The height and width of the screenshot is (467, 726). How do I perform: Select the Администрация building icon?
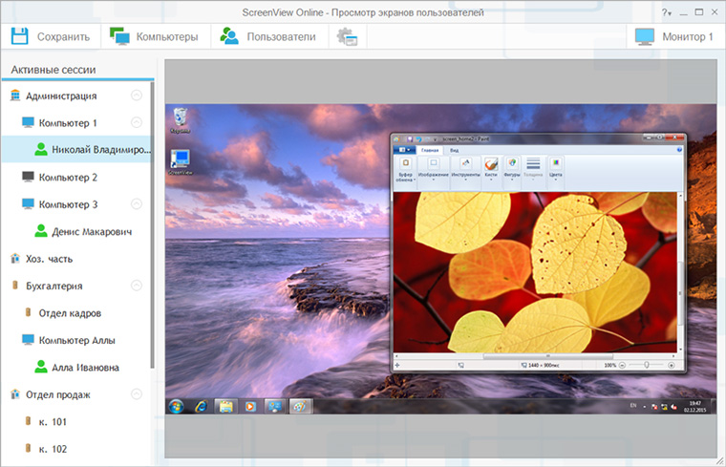point(15,96)
